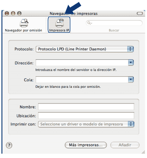Focus the Nombre text field

tap(86, 106)
